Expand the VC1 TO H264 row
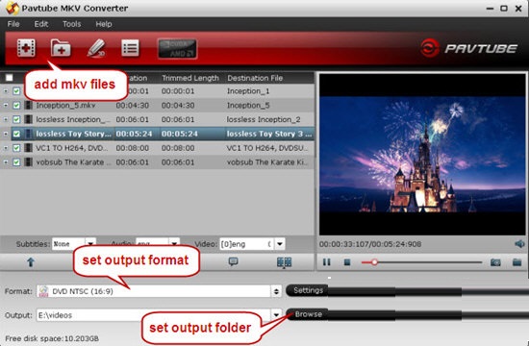529x346 pixels. 6,148
